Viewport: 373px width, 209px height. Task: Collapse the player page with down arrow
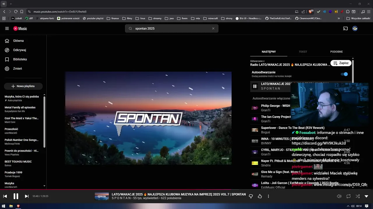click(367, 196)
